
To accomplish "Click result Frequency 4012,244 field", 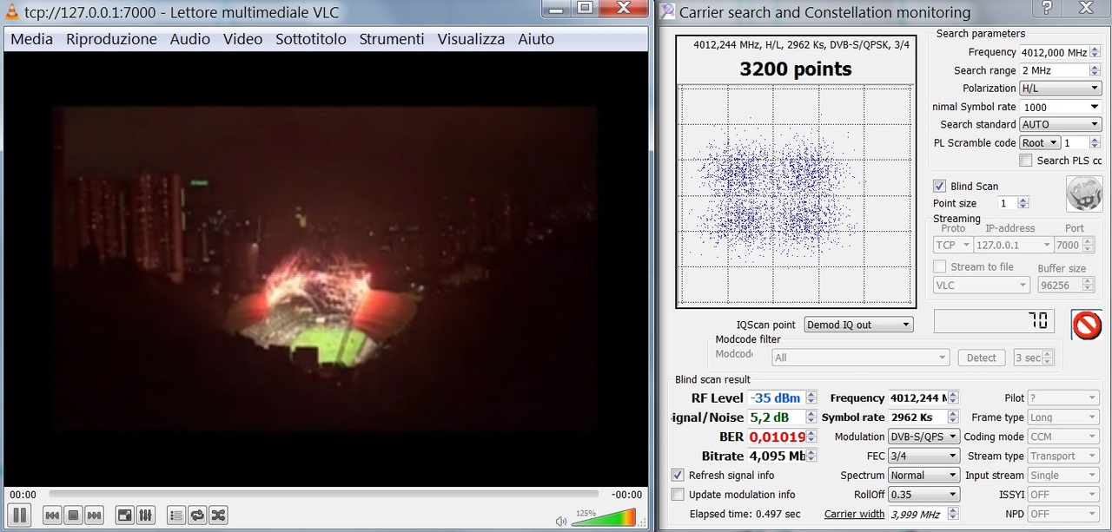I will point(923,397).
